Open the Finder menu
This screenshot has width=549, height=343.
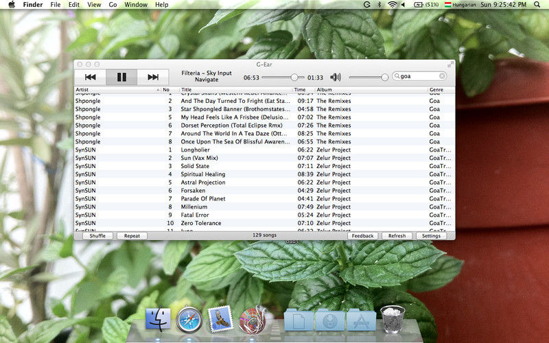coord(33,5)
